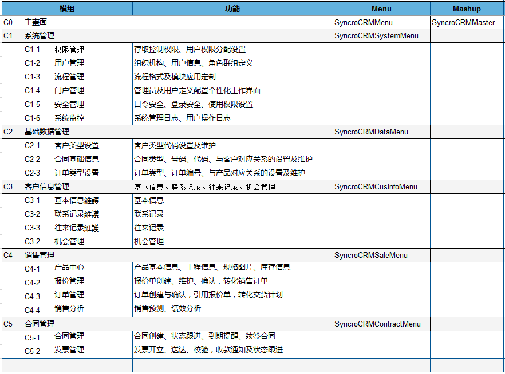The image size is (505, 374).
Task: Click 销售预测、绩效分析 description cell
Action: (x=232, y=309)
